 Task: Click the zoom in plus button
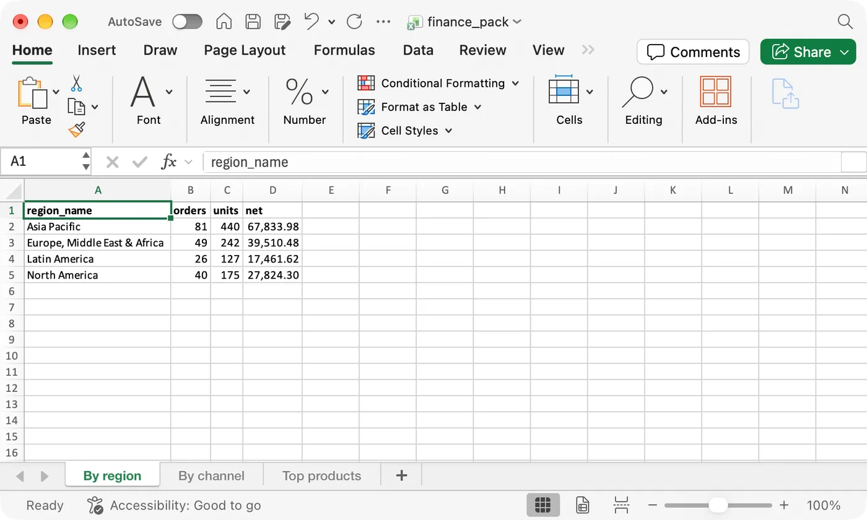(x=784, y=505)
